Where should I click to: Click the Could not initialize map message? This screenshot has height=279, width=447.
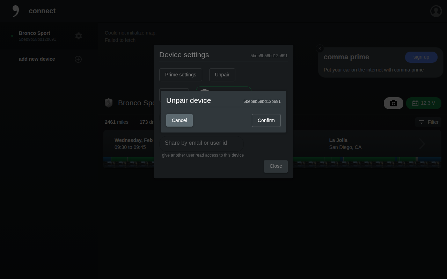(131, 33)
